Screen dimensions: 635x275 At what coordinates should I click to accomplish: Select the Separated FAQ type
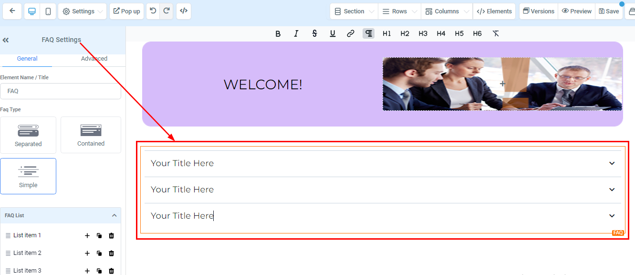[28, 135]
